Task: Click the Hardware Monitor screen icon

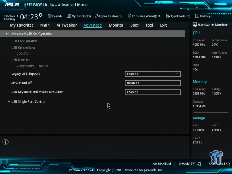Action: 195,25
